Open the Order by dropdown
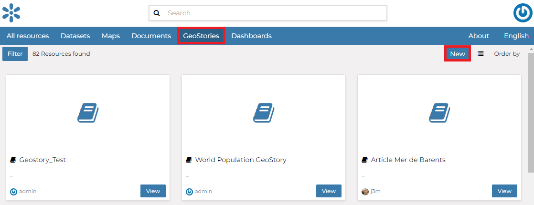The height and width of the screenshot is (205, 534). click(506, 54)
